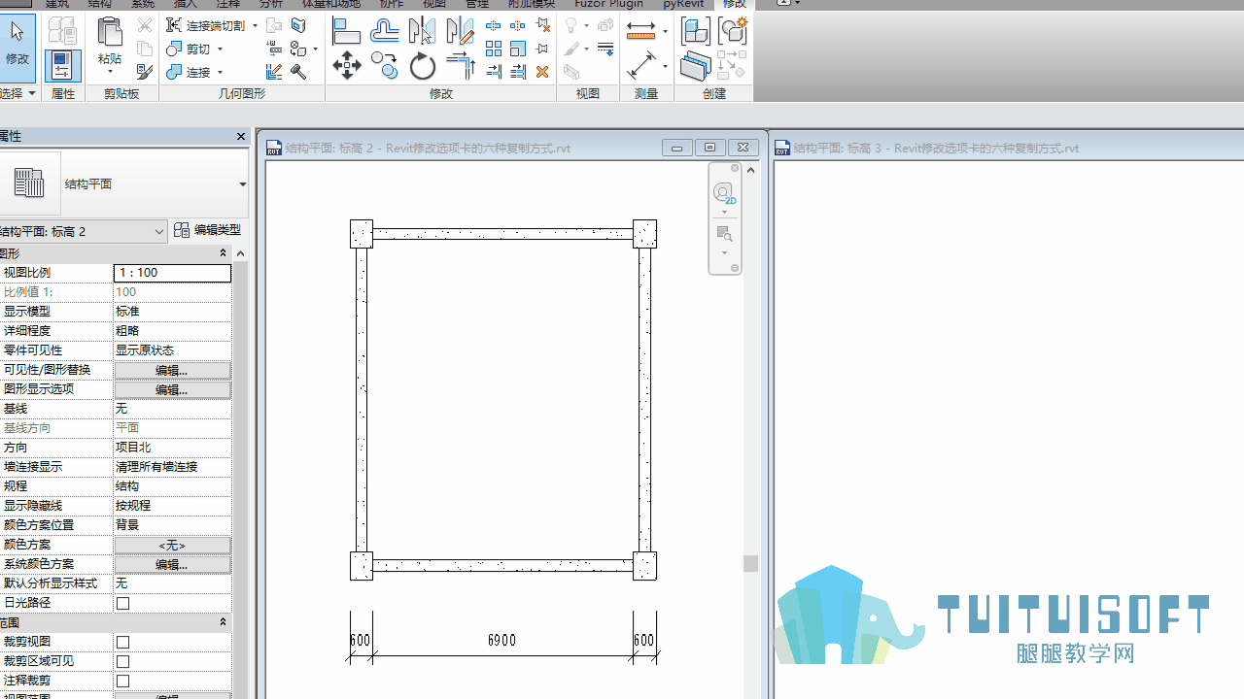
Task: Check the 注释裁剪 checkbox
Action: click(123, 681)
